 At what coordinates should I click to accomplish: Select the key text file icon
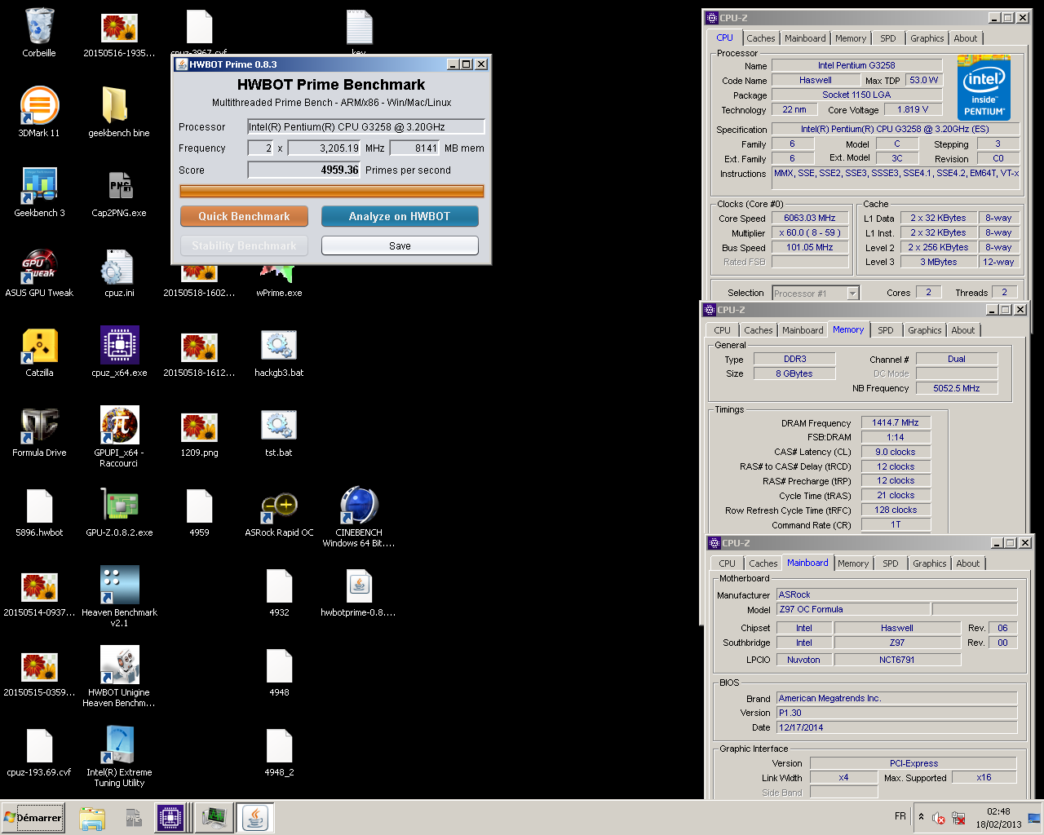pos(359,33)
